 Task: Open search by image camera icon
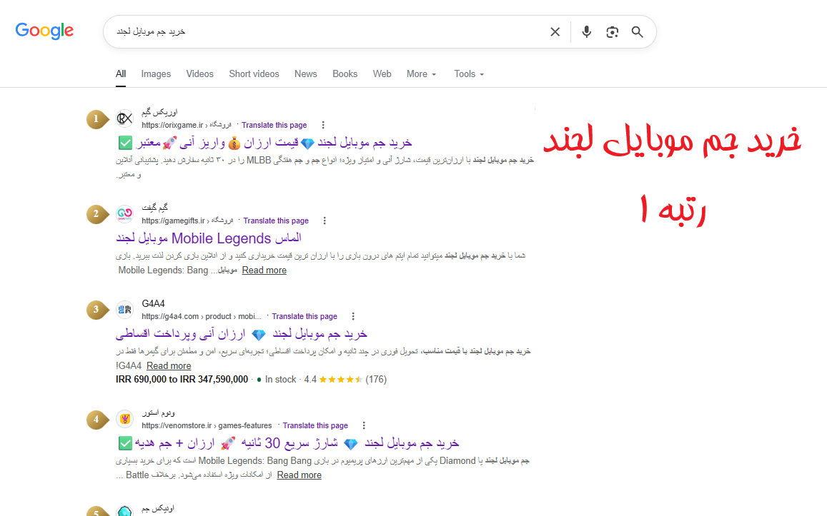(x=612, y=31)
